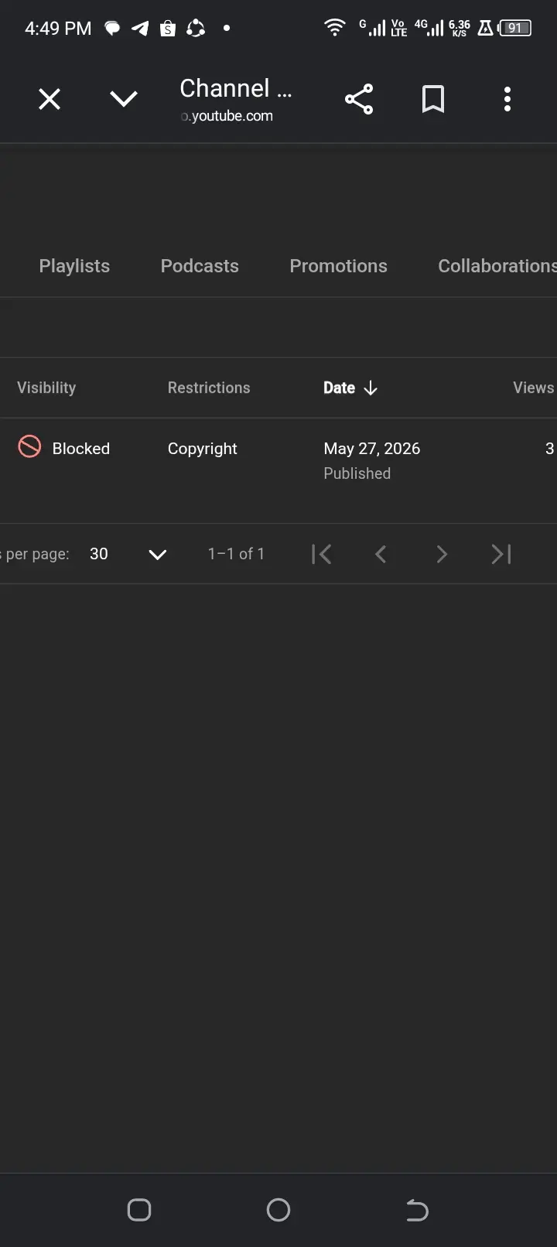Toggle the Date sort direction arrow
This screenshot has width=557, height=1247.
[371, 388]
